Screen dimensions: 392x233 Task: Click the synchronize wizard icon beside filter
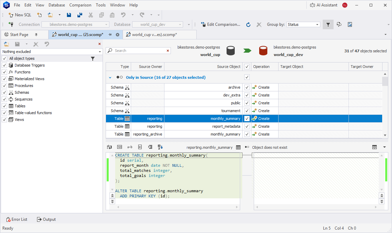click(x=339, y=24)
